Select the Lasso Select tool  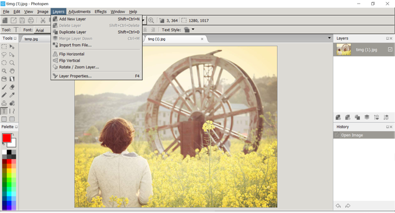tap(4, 55)
